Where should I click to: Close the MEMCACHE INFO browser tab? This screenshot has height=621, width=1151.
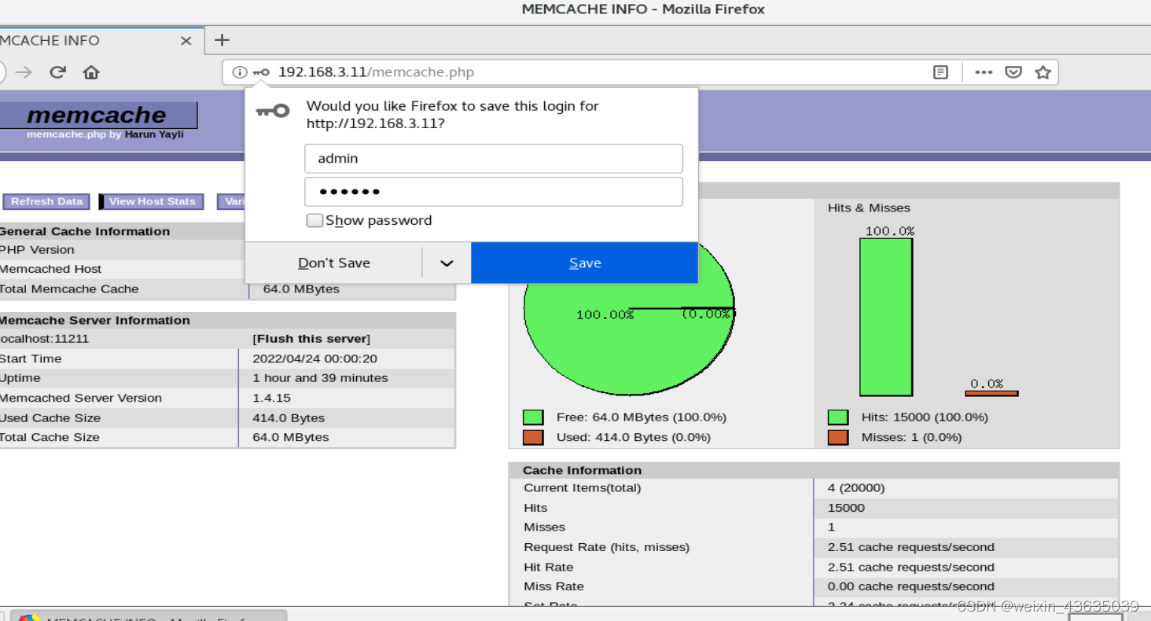pyautogui.click(x=186, y=40)
